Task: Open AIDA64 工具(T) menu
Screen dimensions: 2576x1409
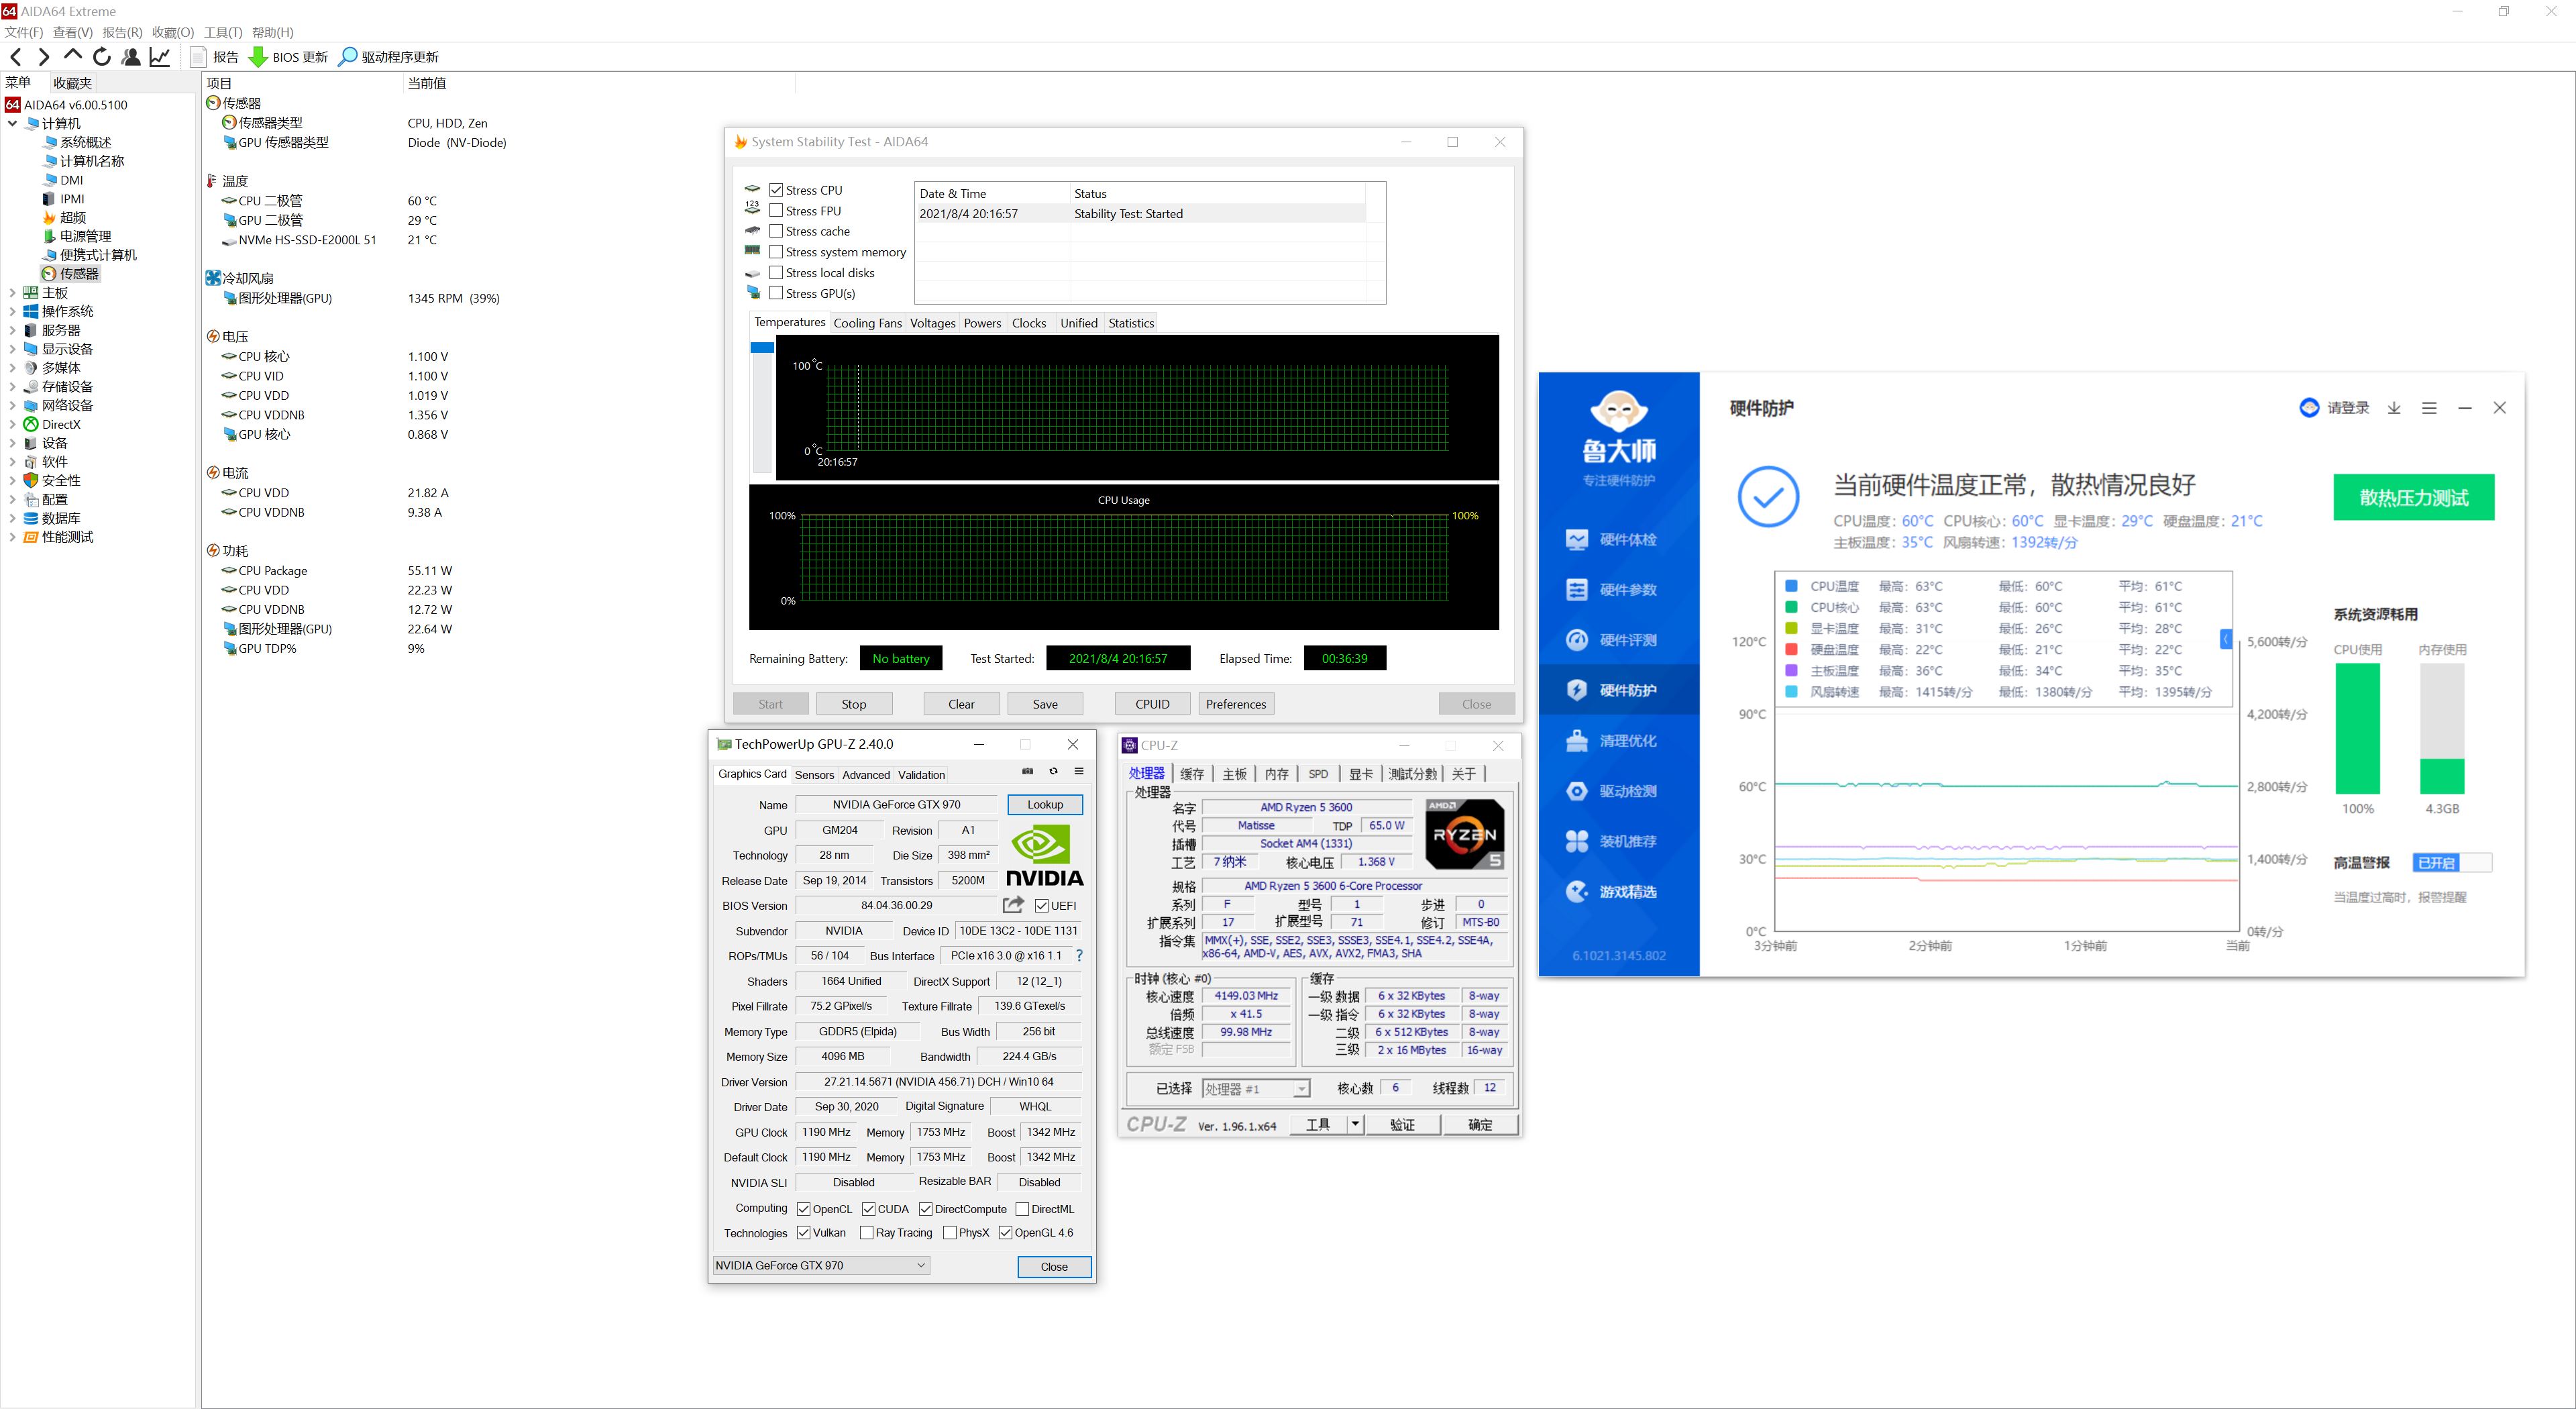Action: pos(223,32)
